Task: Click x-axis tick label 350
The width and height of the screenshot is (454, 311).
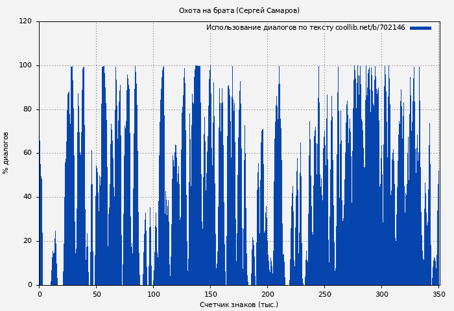Action: [x=438, y=294]
